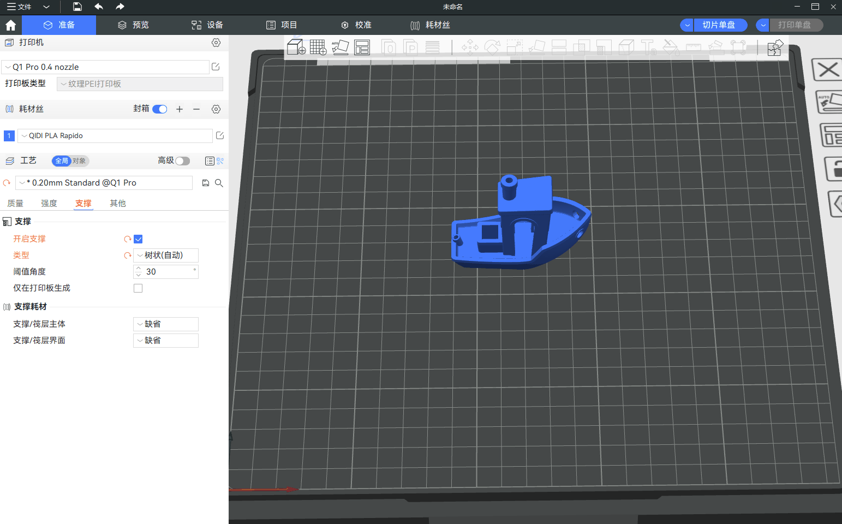Click the Auto orient toolbar icon

[340, 47]
